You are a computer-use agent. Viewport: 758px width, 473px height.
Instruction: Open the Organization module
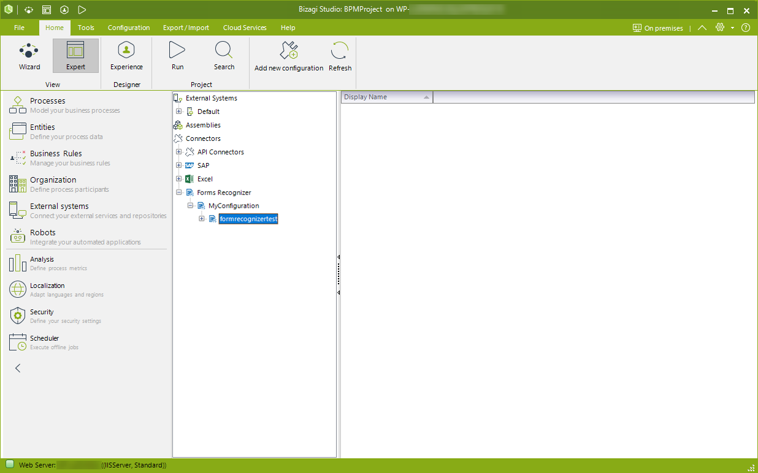click(87, 184)
